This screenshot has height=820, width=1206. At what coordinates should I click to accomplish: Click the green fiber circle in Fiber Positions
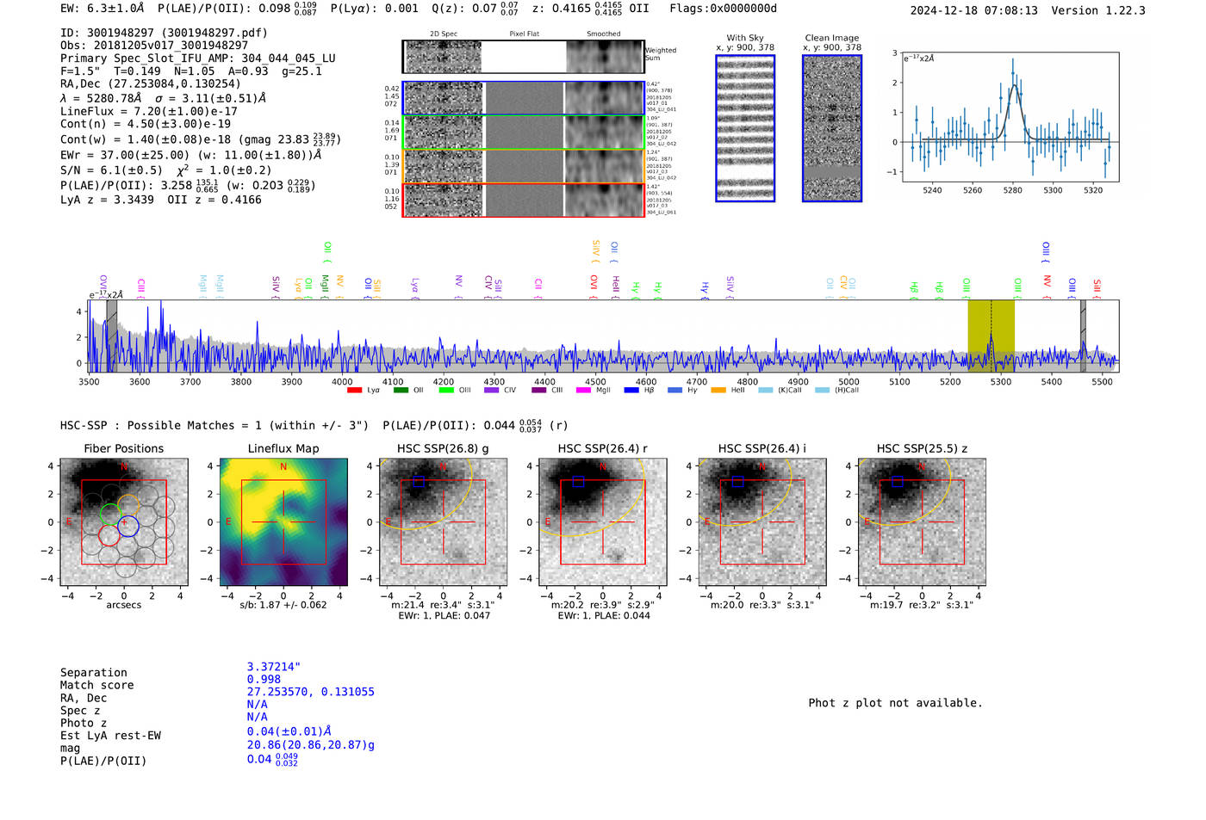pyautogui.click(x=110, y=515)
